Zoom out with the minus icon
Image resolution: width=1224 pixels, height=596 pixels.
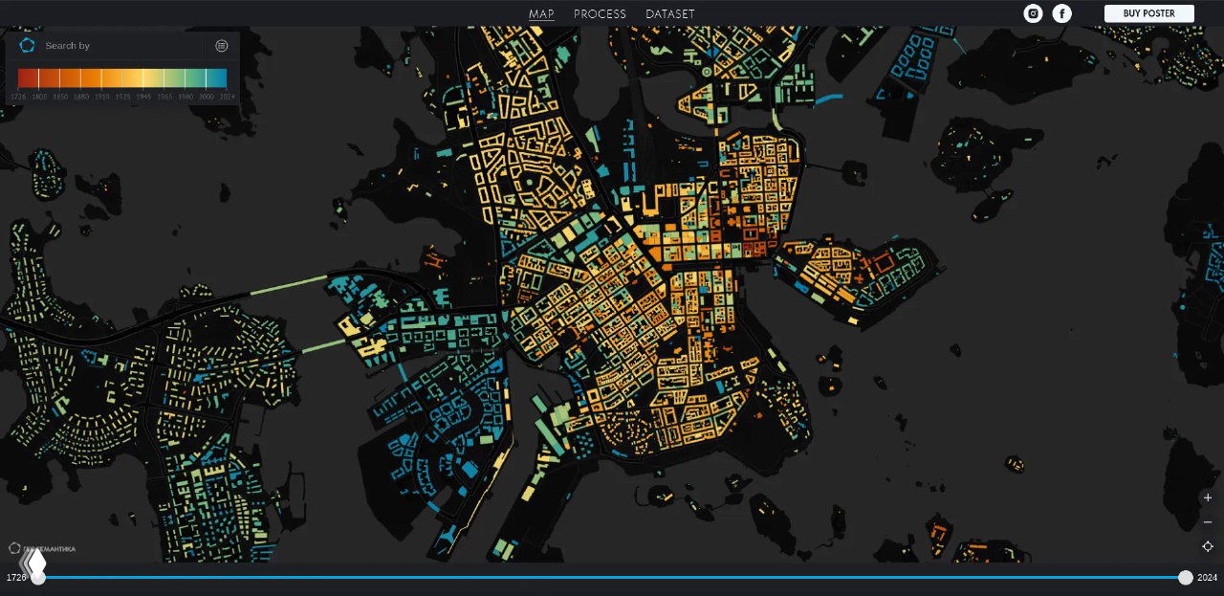[1208, 522]
